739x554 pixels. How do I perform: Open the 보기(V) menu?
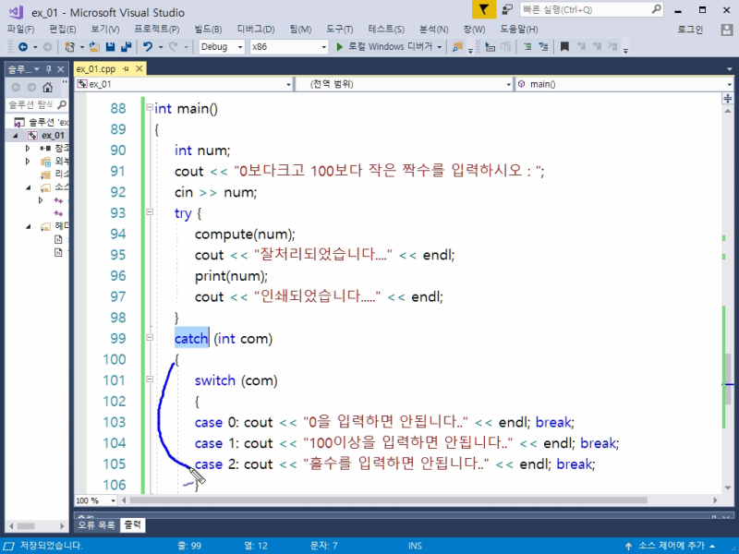point(104,30)
